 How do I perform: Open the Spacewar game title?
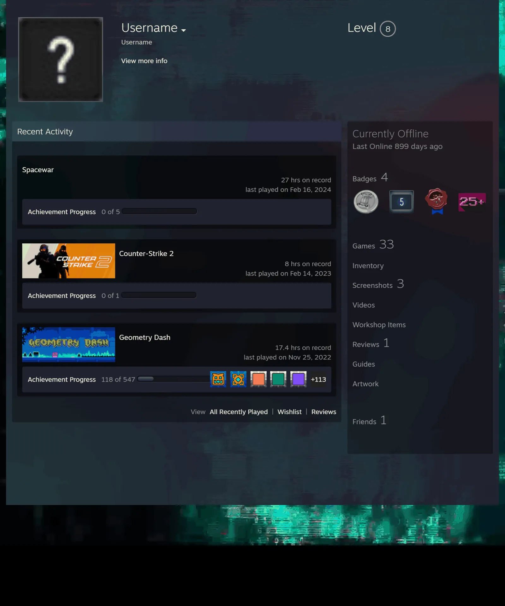38,170
